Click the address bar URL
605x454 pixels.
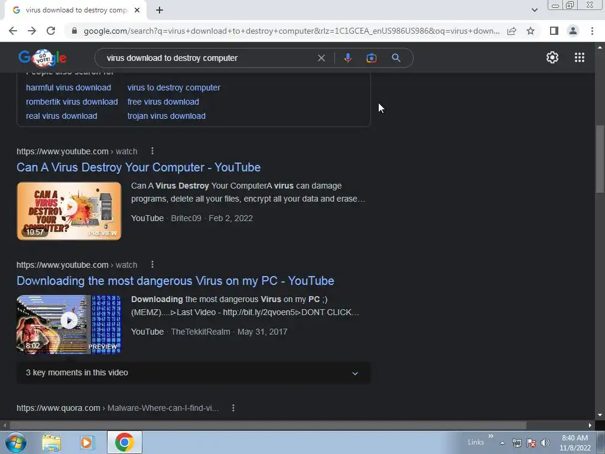pos(291,31)
